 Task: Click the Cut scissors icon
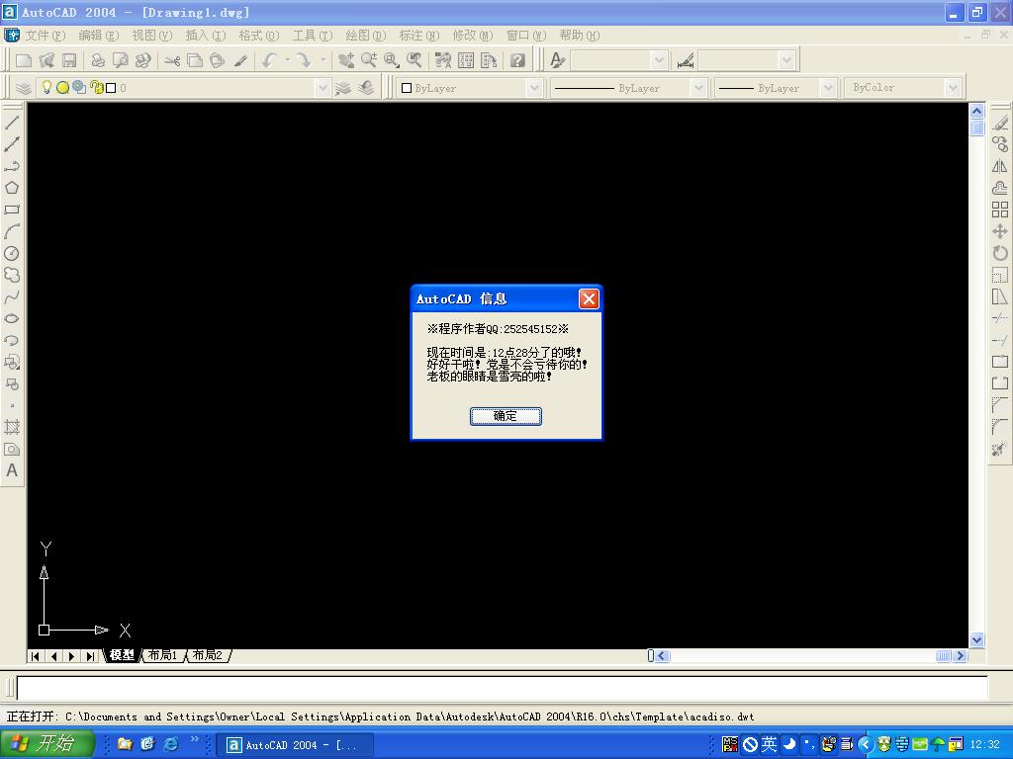(x=172, y=60)
